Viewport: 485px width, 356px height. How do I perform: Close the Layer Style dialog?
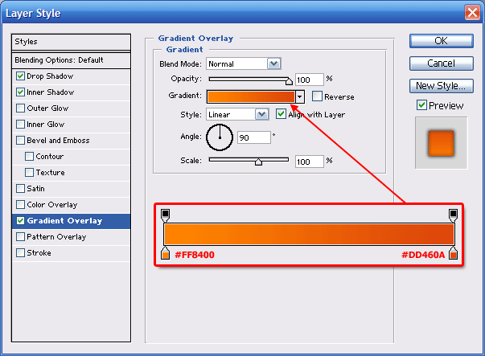pyautogui.click(x=472, y=12)
